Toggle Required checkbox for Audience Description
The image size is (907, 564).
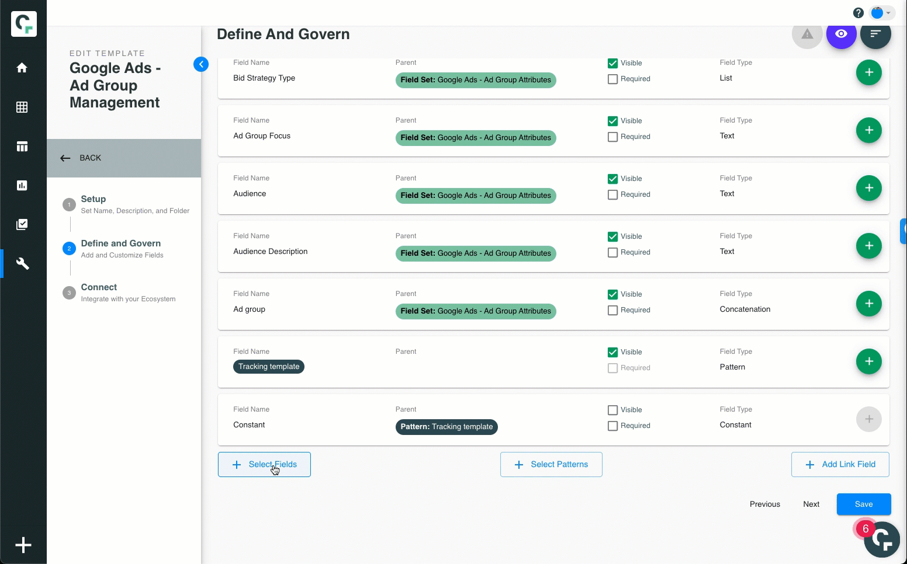tap(612, 252)
